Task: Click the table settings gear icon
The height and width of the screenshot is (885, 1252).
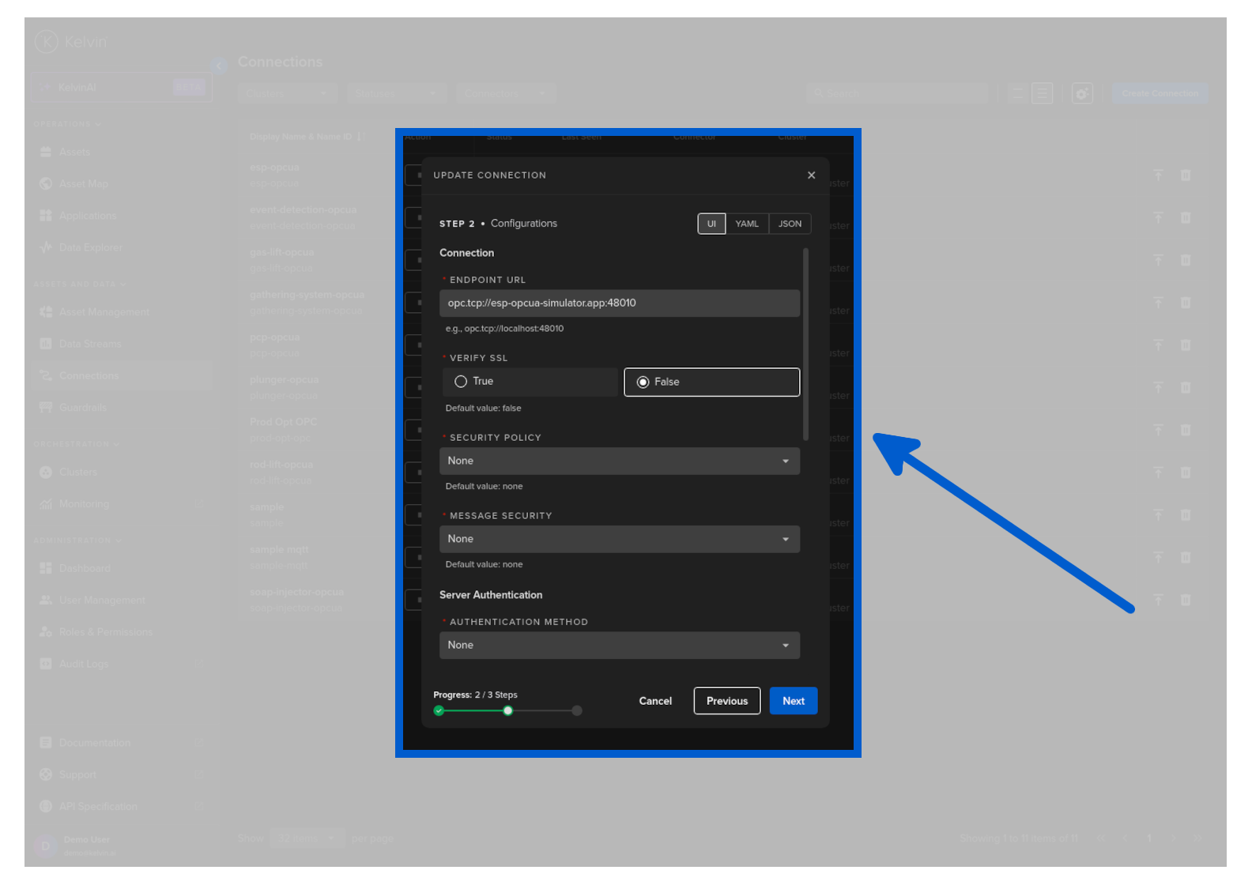Action: pos(1081,93)
